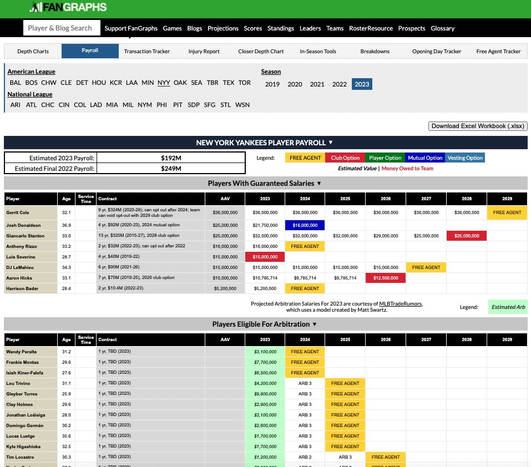The image size is (531, 467).
Task: Go to the Standings menu
Action: click(x=280, y=28)
